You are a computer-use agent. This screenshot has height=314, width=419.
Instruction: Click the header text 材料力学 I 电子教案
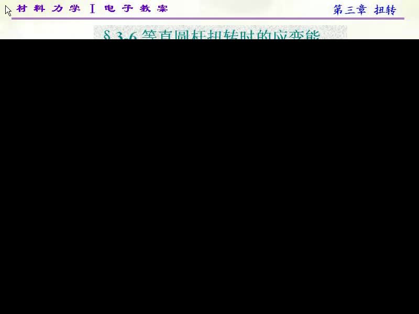(92, 8)
